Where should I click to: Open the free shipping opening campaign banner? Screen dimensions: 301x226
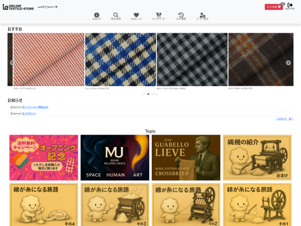click(44, 157)
